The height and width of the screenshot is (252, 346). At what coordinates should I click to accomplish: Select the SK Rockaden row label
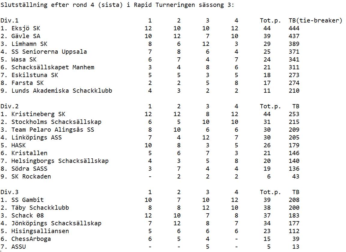click(x=31, y=176)
